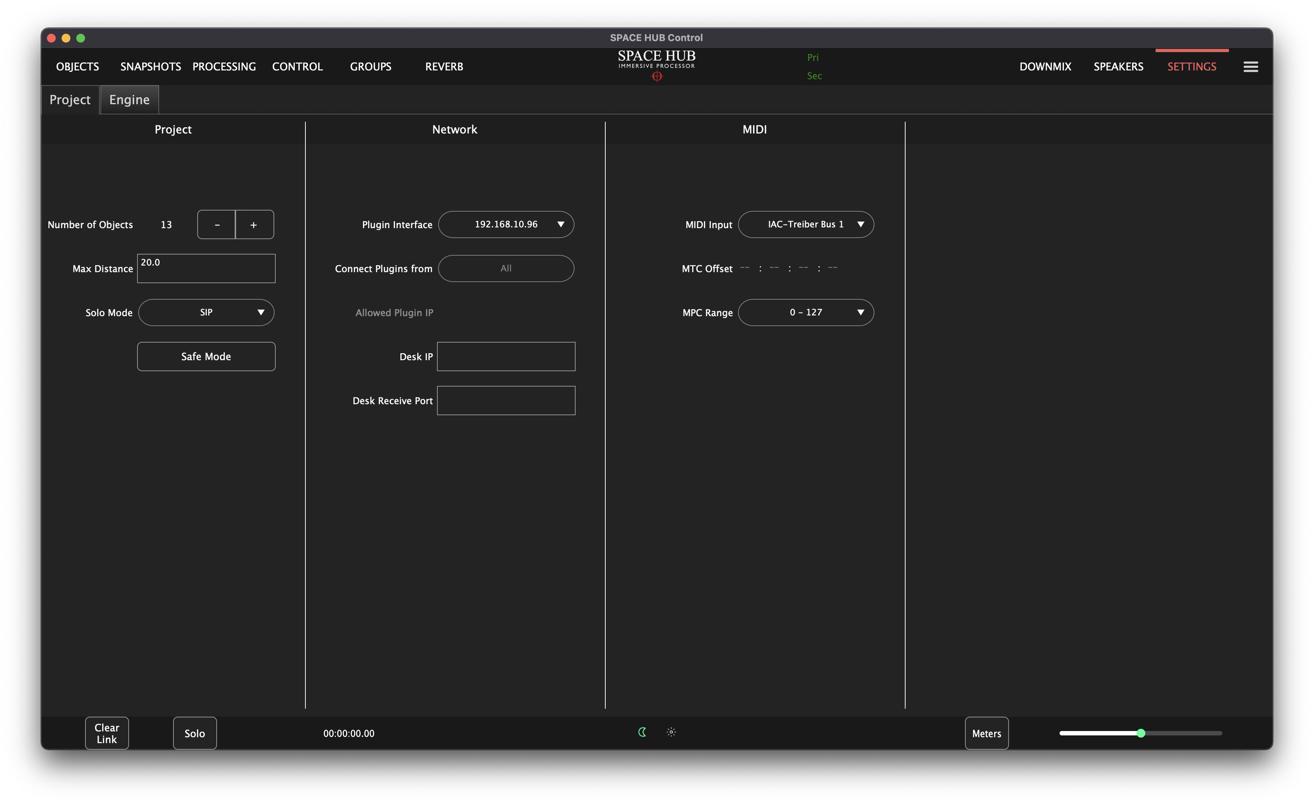Screen dimensions: 1314x804
Task: Open the MPC Range dropdown
Action: click(x=806, y=312)
